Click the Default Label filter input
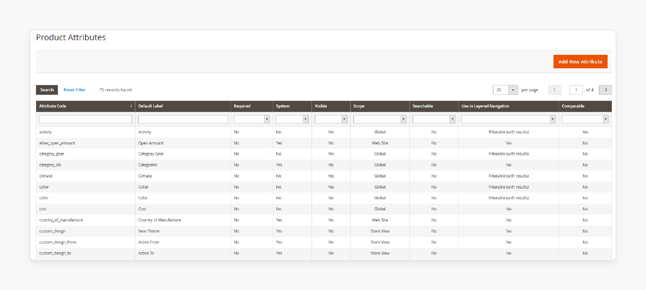The width and height of the screenshot is (646, 290). (x=183, y=119)
